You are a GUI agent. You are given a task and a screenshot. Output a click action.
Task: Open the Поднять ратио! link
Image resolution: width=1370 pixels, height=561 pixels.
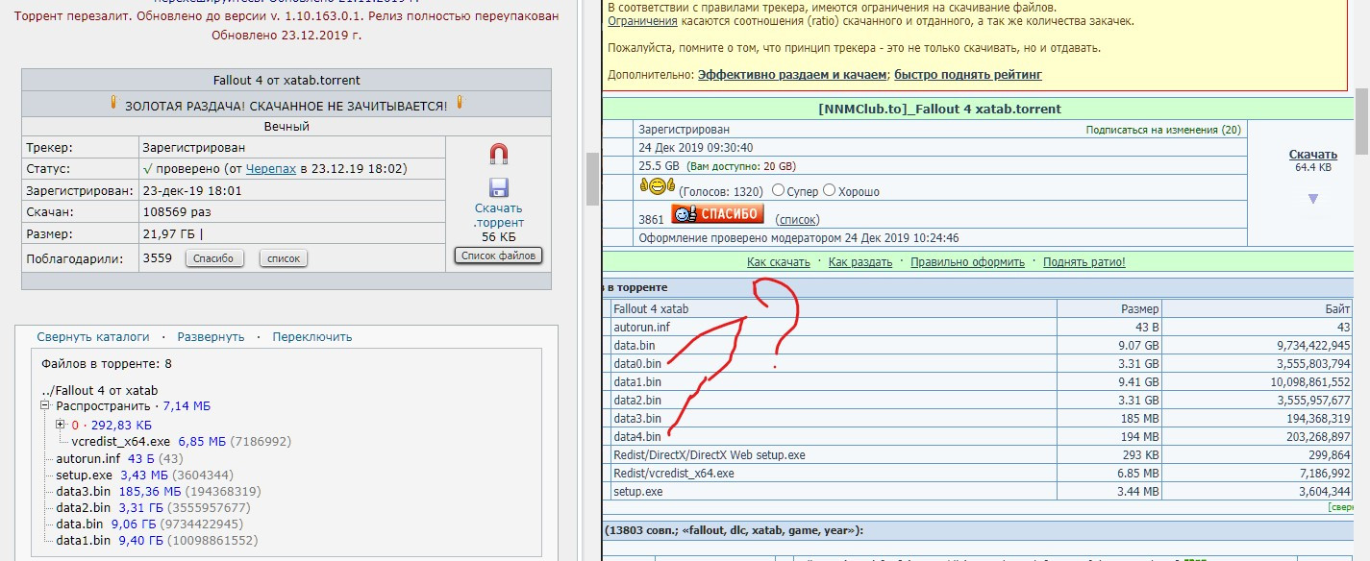coord(1084,262)
